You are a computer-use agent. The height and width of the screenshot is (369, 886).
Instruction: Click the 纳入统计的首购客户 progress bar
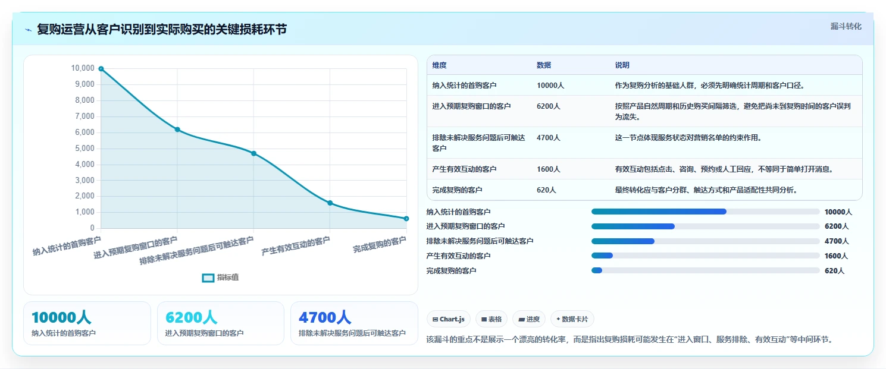pos(706,212)
